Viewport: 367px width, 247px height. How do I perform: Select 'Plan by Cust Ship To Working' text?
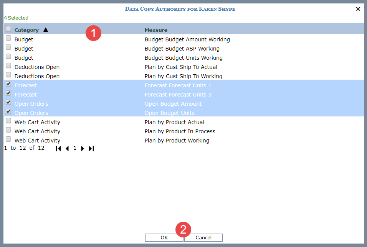[183, 76]
